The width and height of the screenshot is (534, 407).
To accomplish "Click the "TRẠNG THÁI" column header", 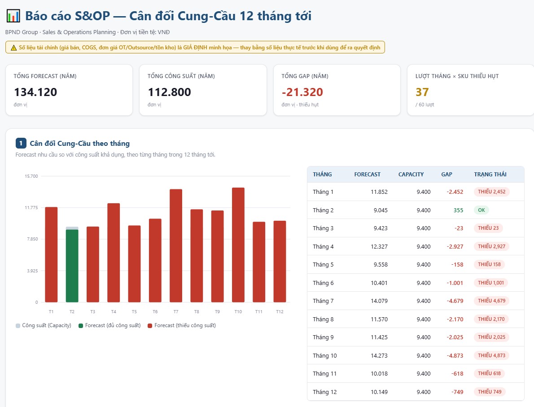I will click(x=490, y=175).
